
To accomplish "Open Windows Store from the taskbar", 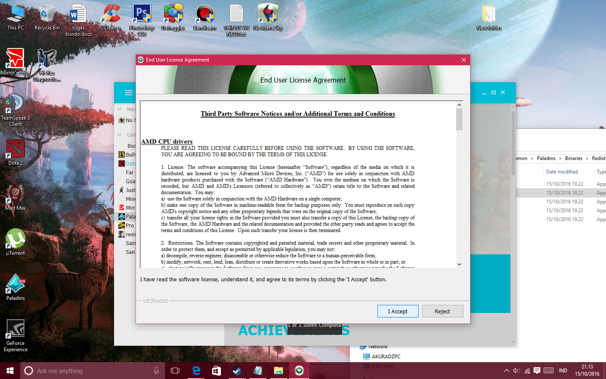I will click(x=216, y=371).
